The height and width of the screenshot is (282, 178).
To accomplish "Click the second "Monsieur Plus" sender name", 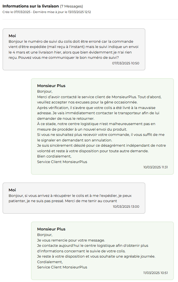I will [x=51, y=229].
